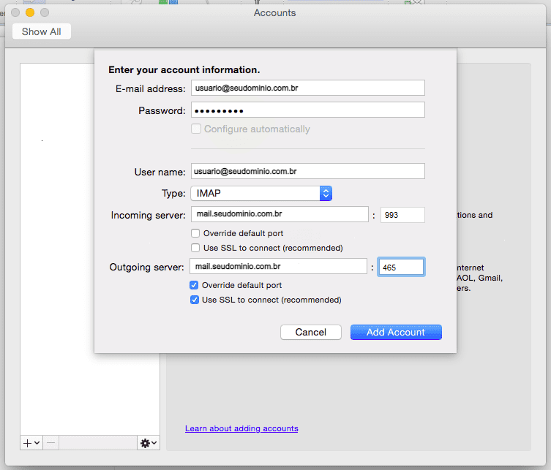The width and height of the screenshot is (551, 470).
Task: Enable incoming server Use SSL to connect
Action: pos(195,248)
